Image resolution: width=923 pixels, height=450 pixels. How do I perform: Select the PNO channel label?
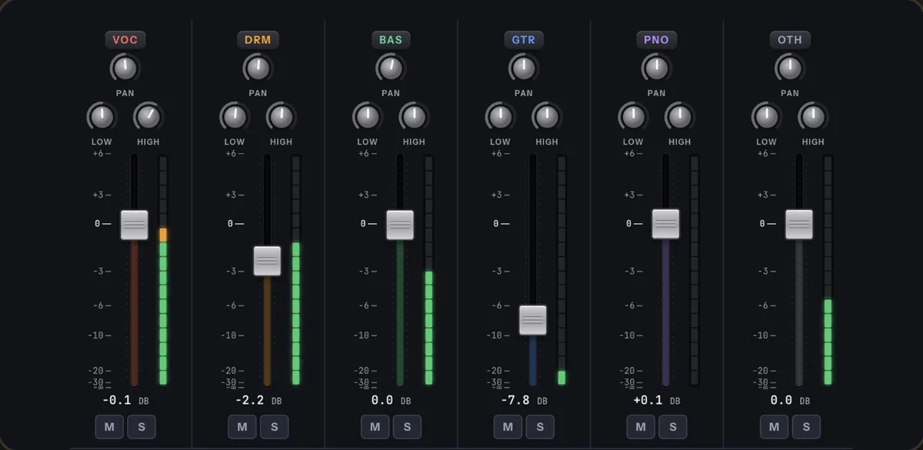pos(656,40)
